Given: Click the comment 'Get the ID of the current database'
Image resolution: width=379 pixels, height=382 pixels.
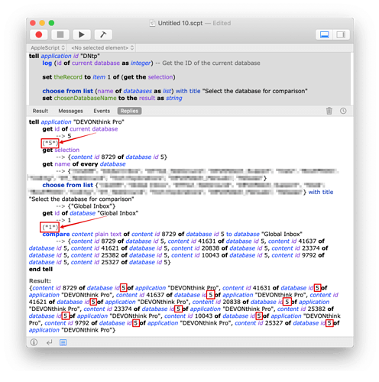Looking at the screenshot, I should (211, 63).
